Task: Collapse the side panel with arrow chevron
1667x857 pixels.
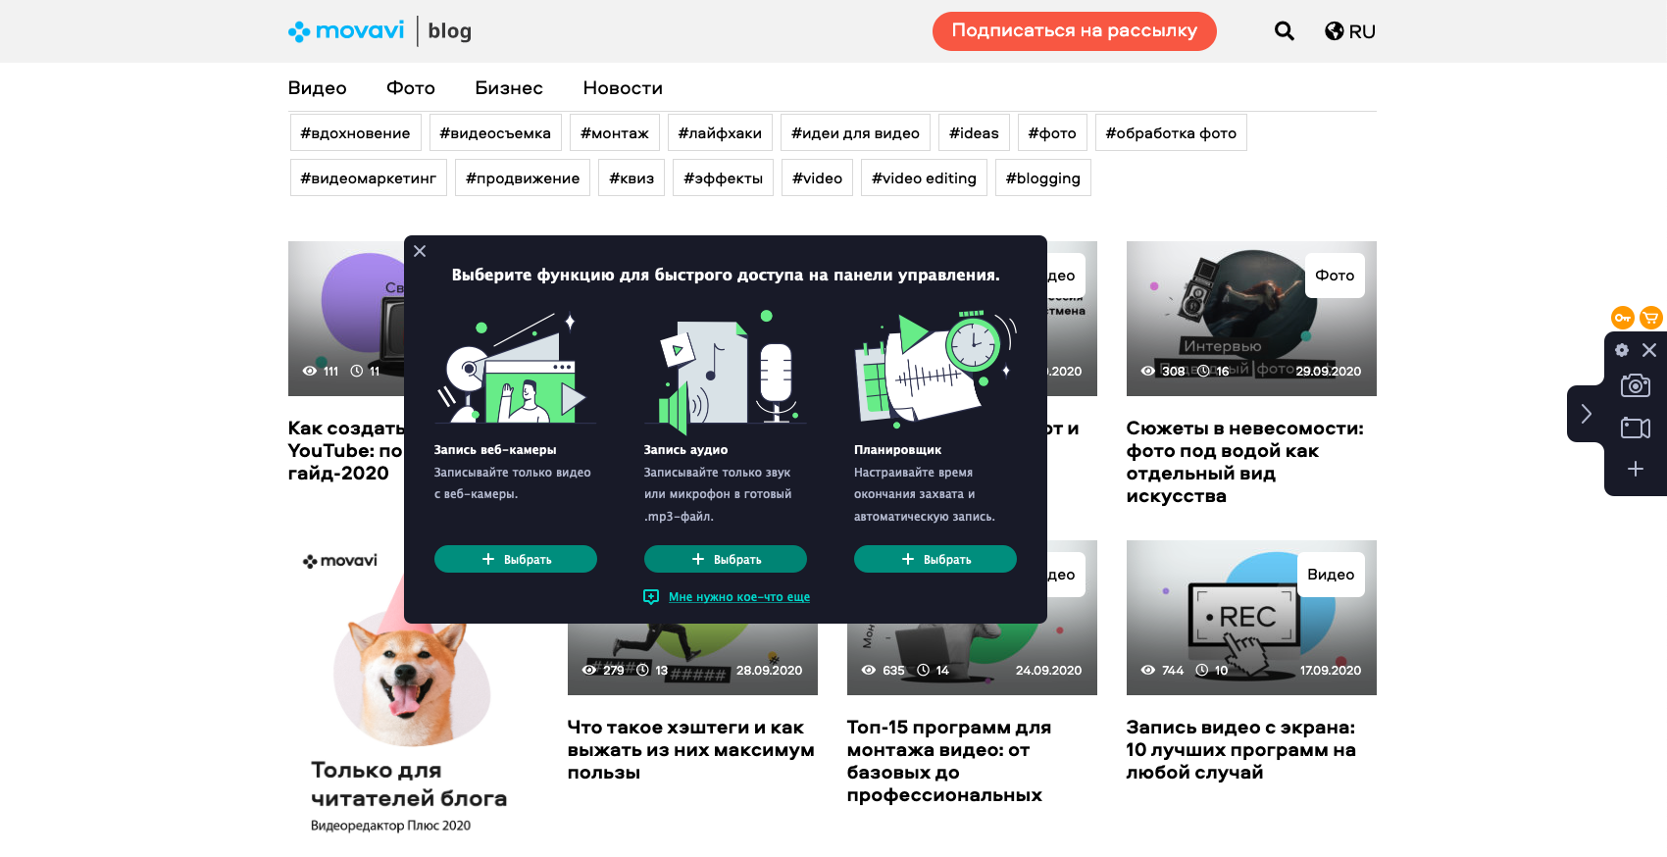Action: click(1586, 414)
